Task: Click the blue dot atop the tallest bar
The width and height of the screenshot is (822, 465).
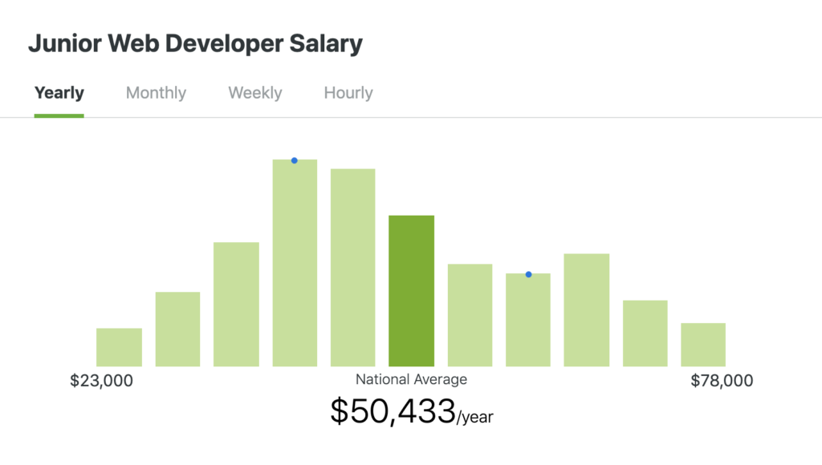Action: 295,160
